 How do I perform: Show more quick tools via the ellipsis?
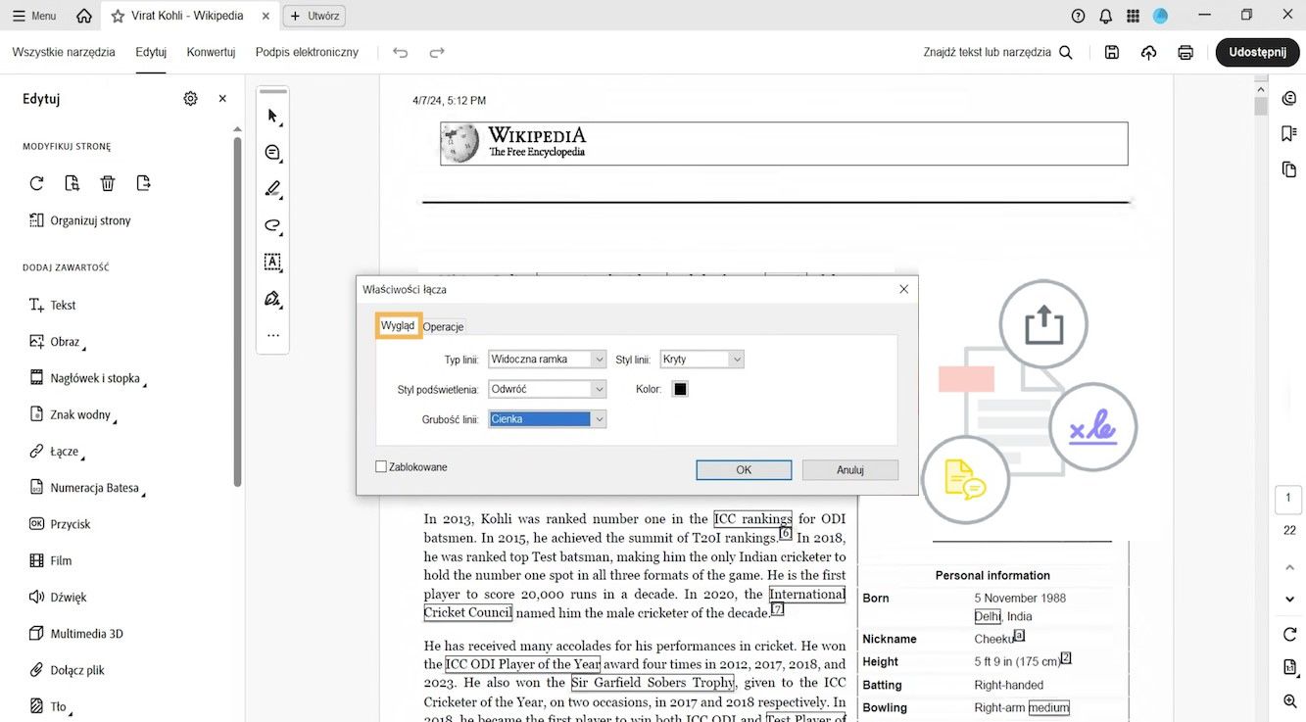273,335
